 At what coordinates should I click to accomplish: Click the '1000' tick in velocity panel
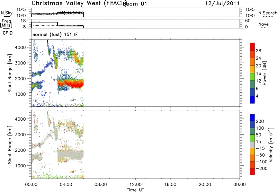click(20, 166)
